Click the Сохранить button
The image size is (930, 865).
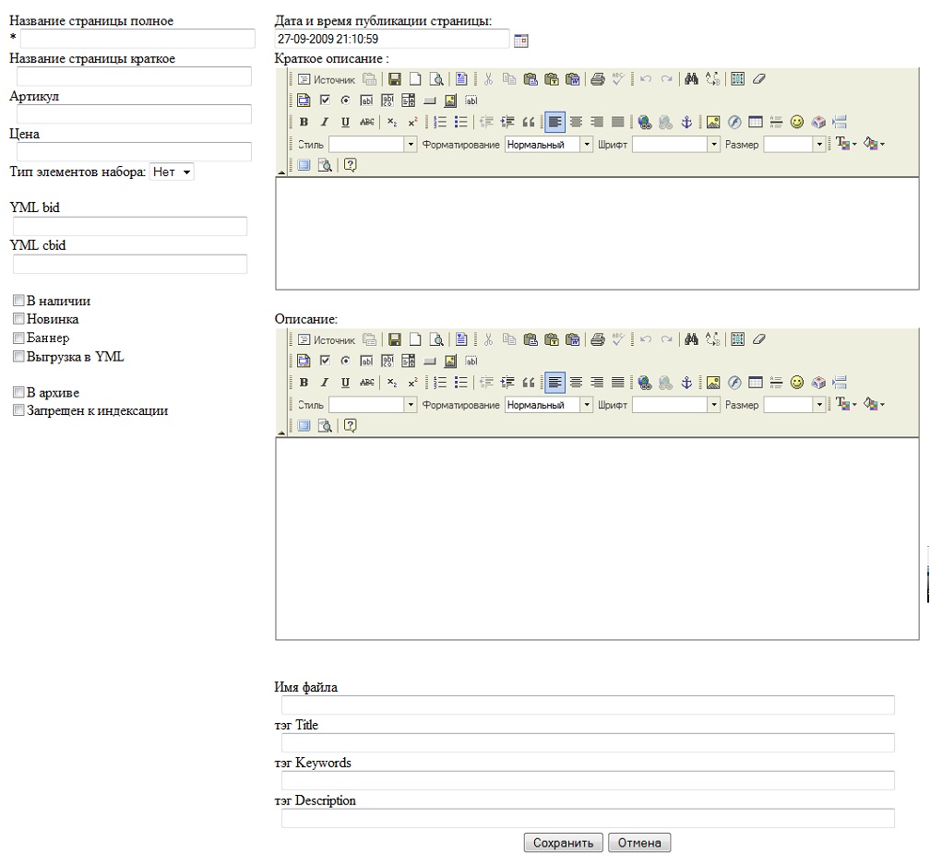(563, 843)
